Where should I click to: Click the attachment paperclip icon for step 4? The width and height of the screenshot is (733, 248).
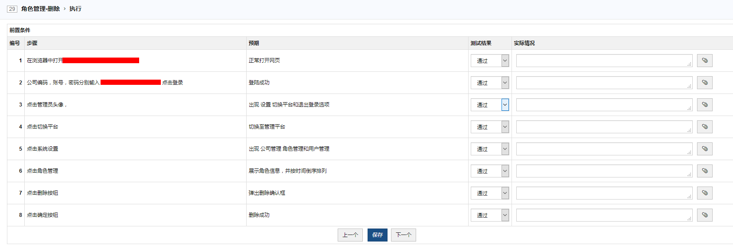click(x=704, y=127)
